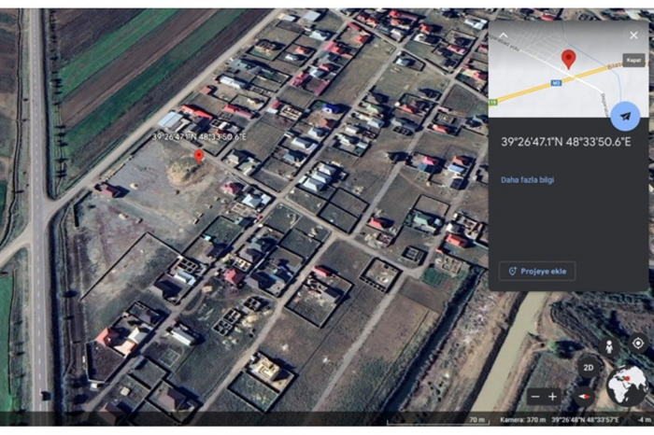Click the Projeye ekle button

click(537, 272)
